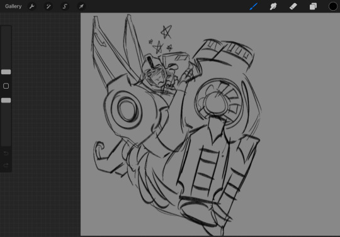This screenshot has width=340, height=237.
Task: Open the Layers panel
Action: click(x=313, y=6)
